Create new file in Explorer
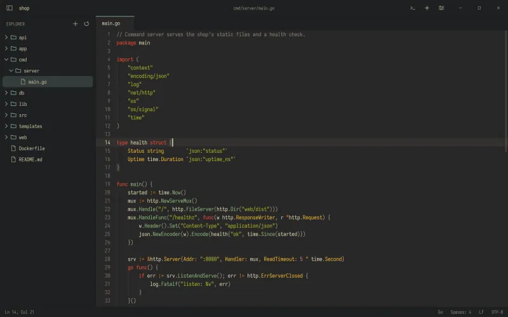This screenshot has height=317, width=508. coord(75,24)
